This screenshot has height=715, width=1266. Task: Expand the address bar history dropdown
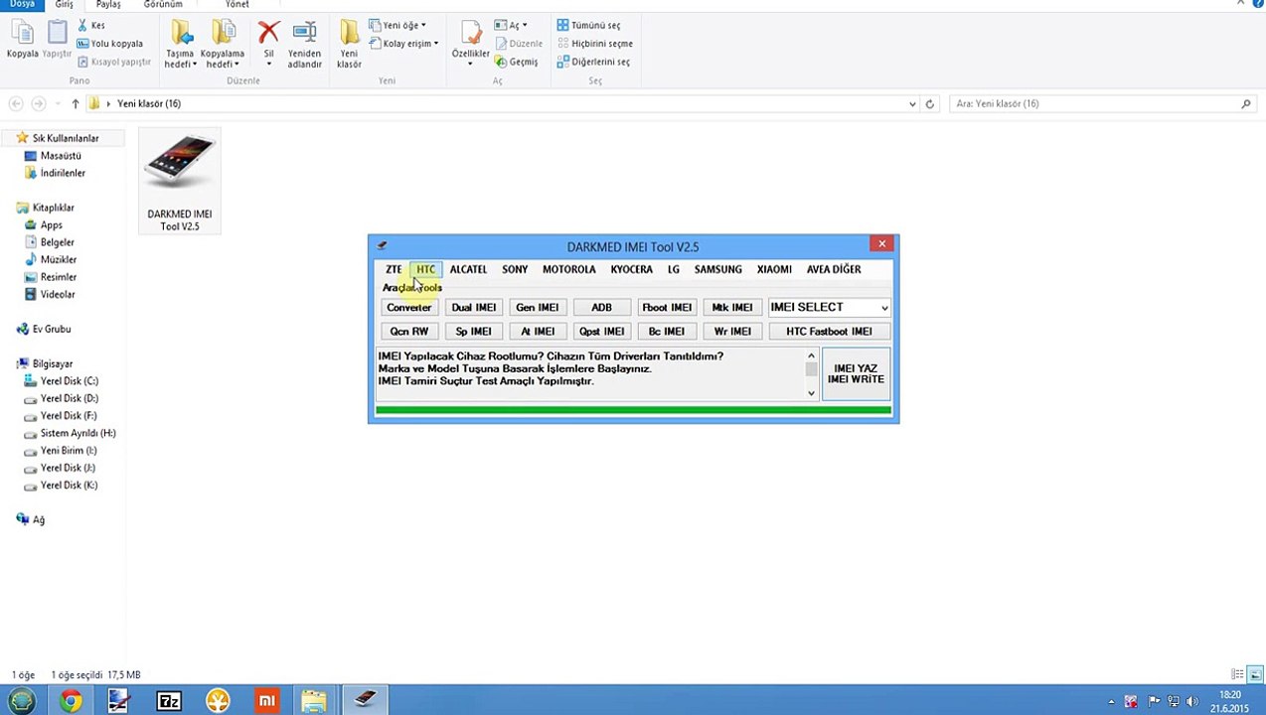click(912, 103)
